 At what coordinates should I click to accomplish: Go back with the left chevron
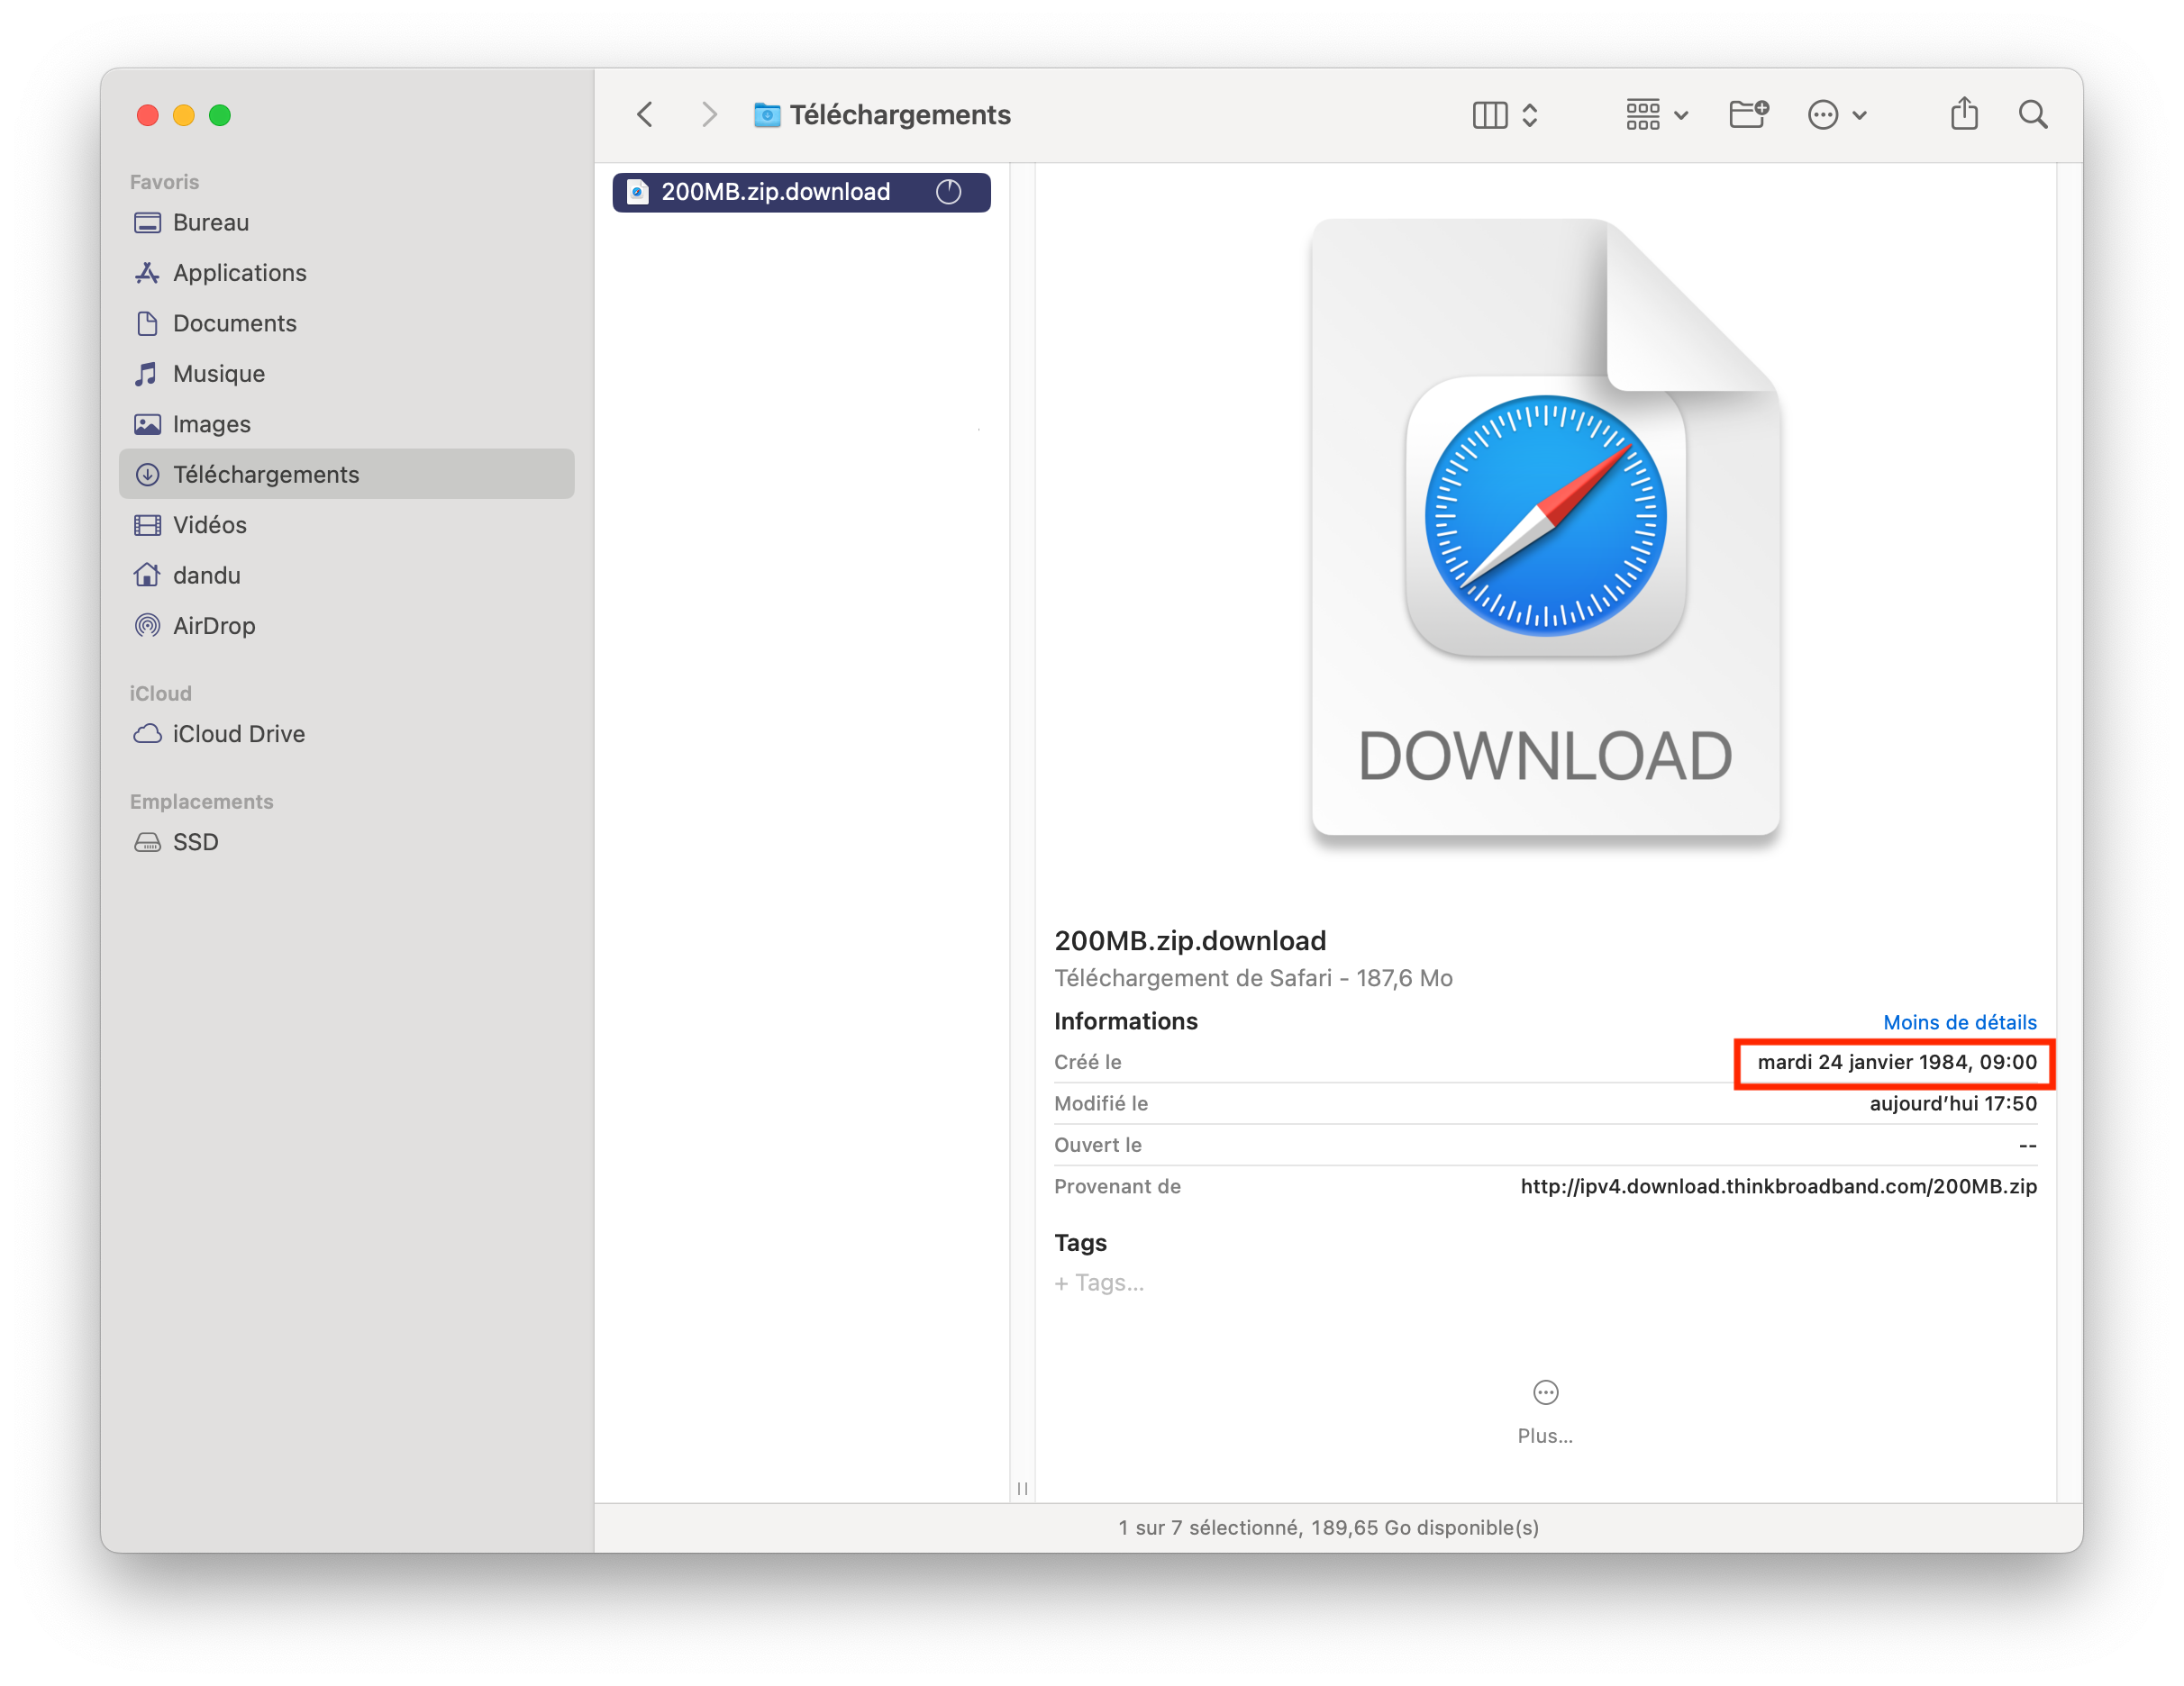point(645,115)
